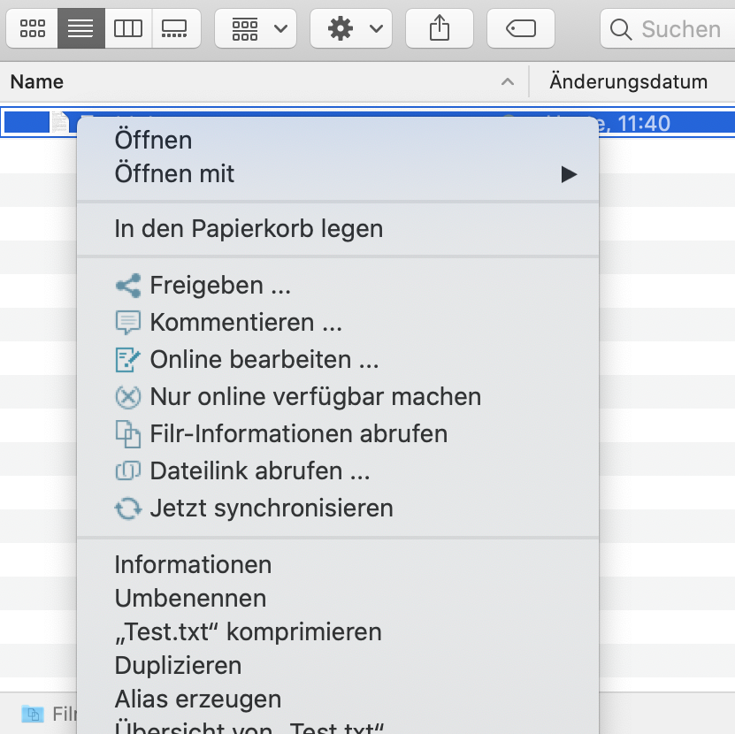Switch to gallery view

(x=176, y=29)
